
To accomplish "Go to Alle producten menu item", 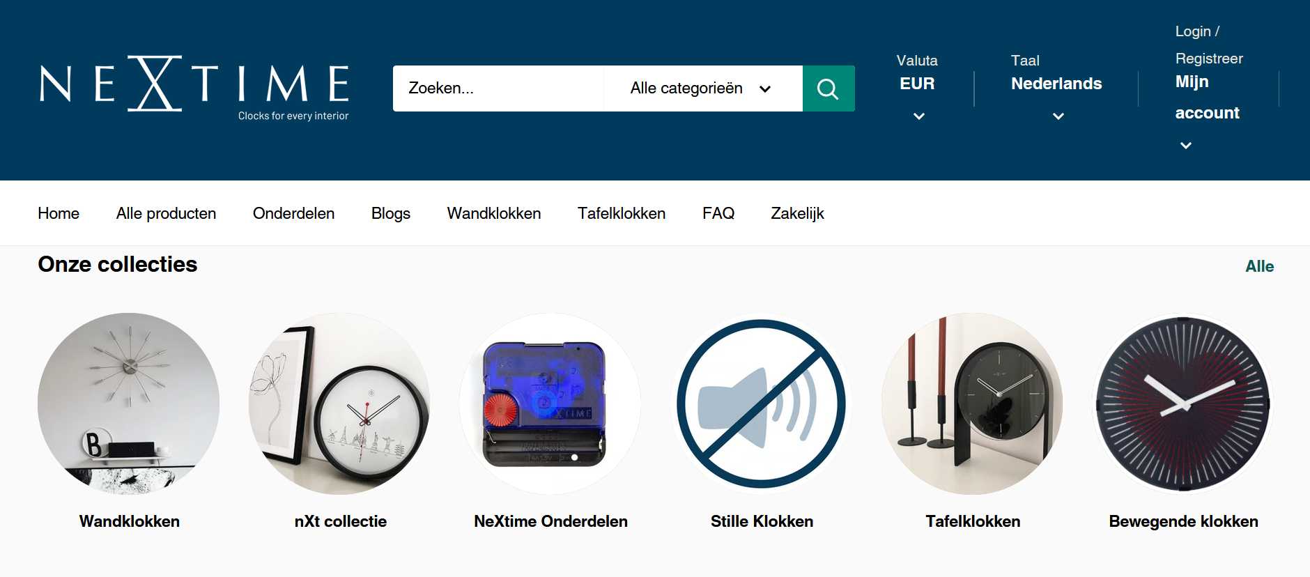I will click(166, 213).
